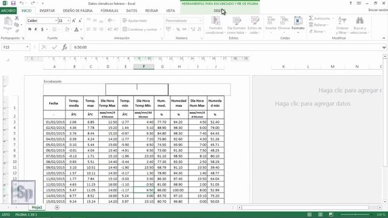Copy the selection using the copy icon

click(16, 24)
